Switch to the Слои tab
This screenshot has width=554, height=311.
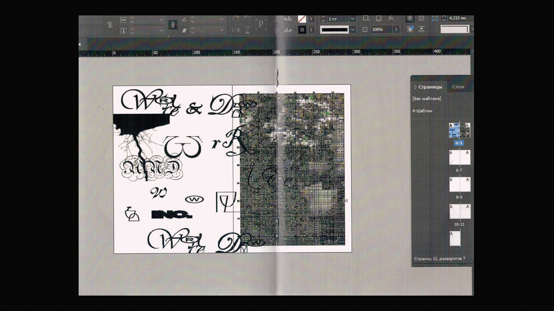pos(458,87)
